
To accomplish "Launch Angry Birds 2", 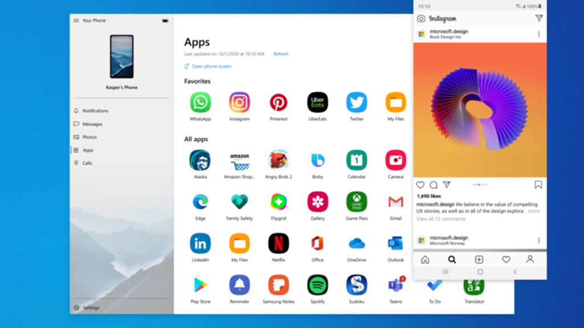I will pyautogui.click(x=278, y=160).
